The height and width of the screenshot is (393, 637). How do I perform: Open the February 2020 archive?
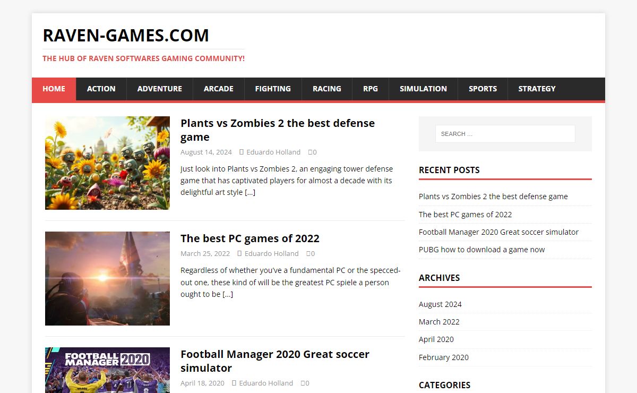[x=444, y=357]
